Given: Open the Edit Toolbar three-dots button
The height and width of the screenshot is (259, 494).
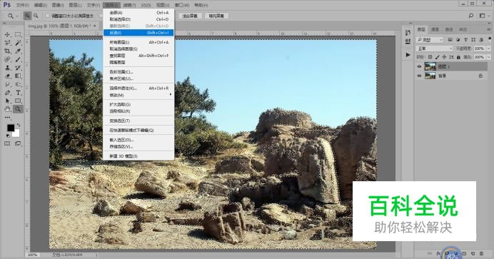Looking at the screenshot, I should point(8,118).
